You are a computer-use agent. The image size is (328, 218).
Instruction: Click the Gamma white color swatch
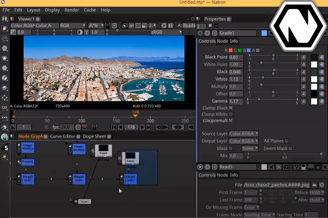[314, 102]
